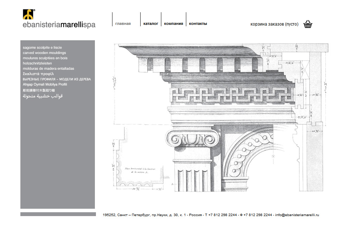Click the info@ebanisteriamarelli.ru email address
Image resolution: width=356 pixels, height=235 pixels.
297,215
